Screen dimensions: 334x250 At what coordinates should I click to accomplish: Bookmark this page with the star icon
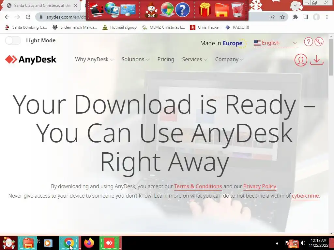pyautogui.click(x=282, y=17)
